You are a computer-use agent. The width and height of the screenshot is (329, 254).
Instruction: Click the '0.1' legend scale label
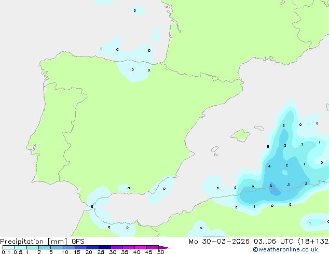click(x=6, y=252)
